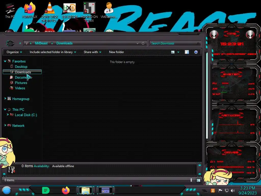
Task: Open Share with dropdown
Action: (93, 52)
